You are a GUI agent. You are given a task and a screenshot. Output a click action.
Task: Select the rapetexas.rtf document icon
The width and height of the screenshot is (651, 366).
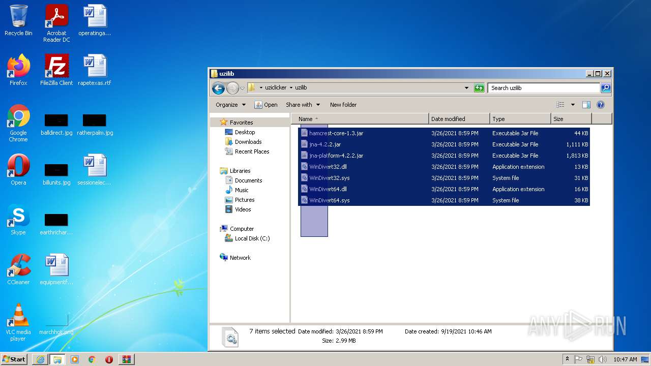click(95, 70)
